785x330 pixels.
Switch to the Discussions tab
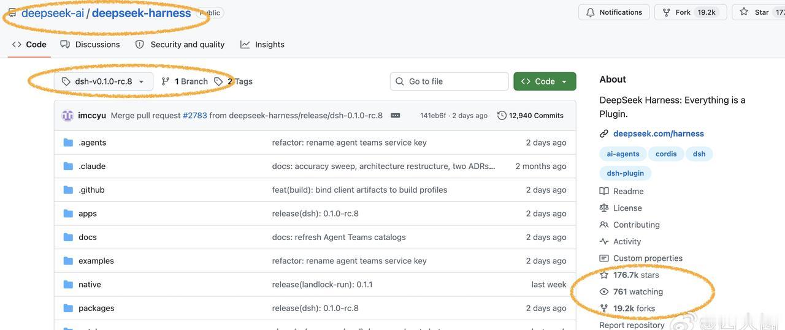[x=90, y=44]
